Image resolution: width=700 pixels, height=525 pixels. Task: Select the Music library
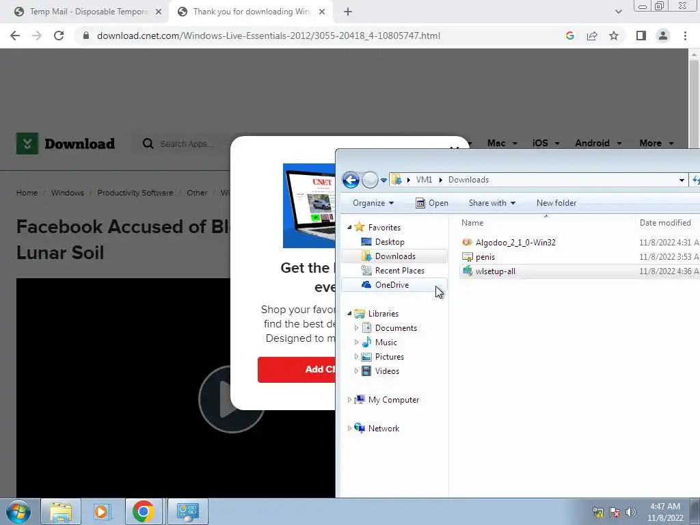pyautogui.click(x=386, y=342)
